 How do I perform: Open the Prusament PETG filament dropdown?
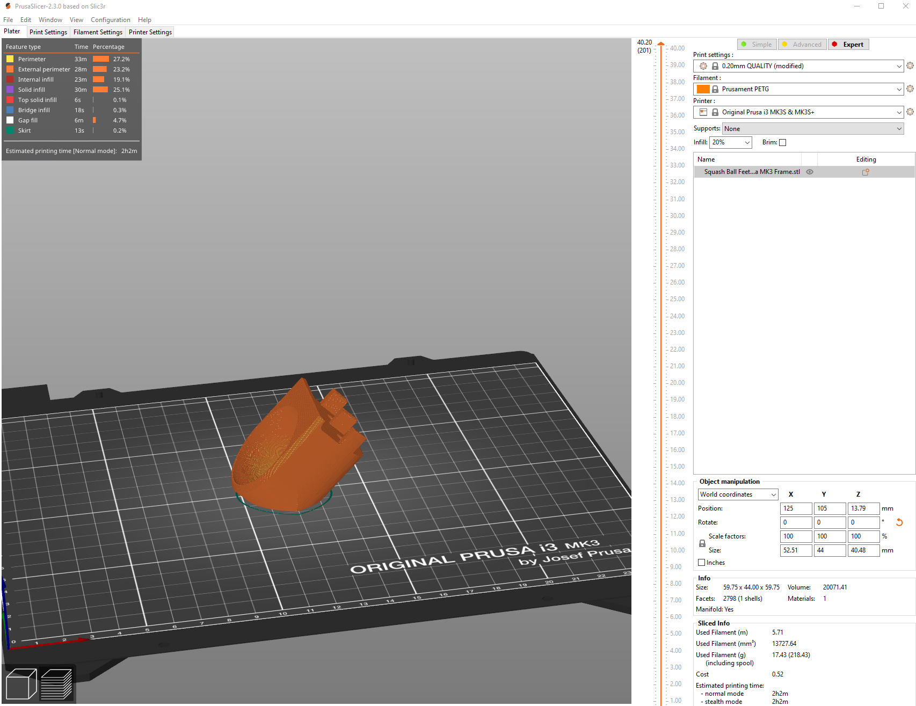[x=798, y=89]
